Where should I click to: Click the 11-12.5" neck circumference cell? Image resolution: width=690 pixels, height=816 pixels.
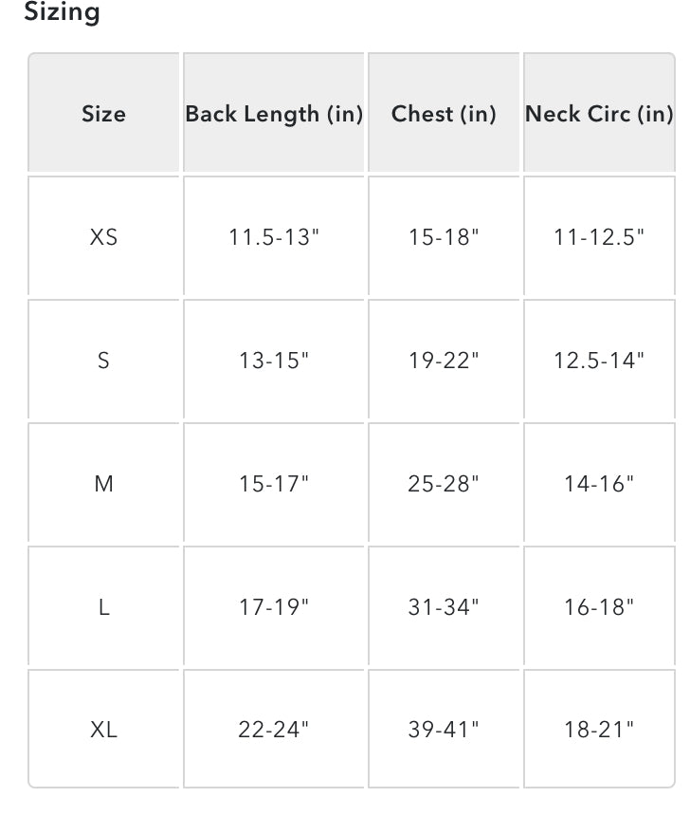pos(599,236)
